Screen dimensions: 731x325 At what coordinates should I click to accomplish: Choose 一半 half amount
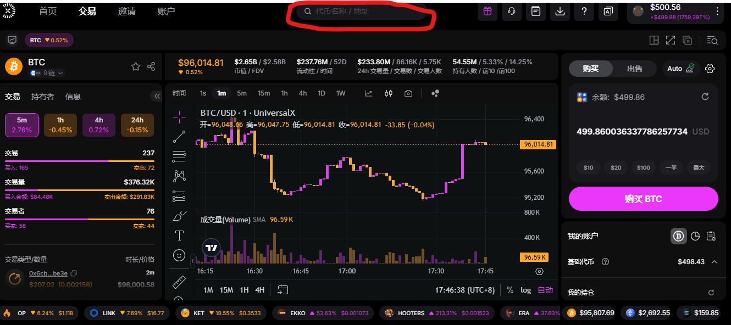pyautogui.click(x=671, y=167)
